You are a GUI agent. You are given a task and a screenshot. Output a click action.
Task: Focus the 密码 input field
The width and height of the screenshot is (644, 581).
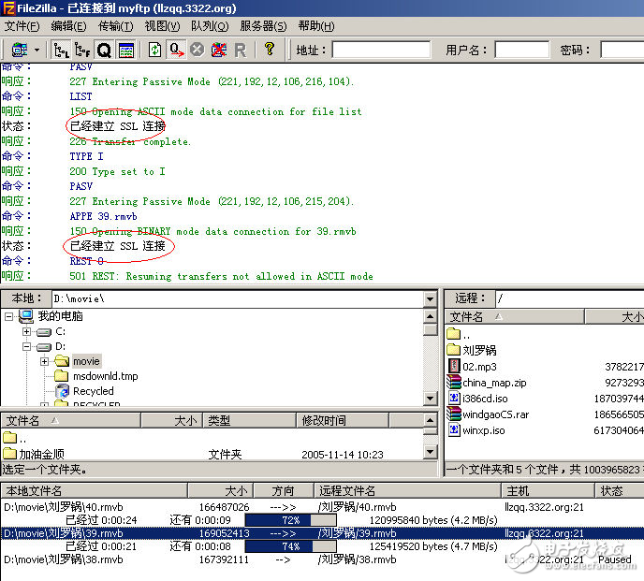tap(622, 50)
